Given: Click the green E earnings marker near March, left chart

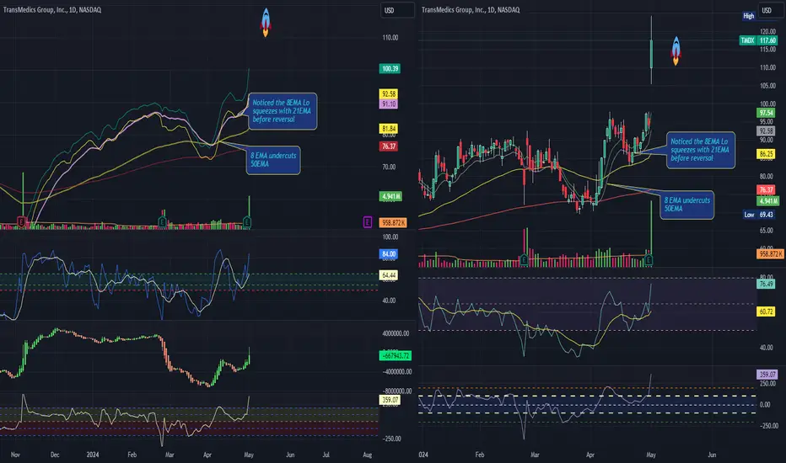Looking at the screenshot, I should point(162,221).
